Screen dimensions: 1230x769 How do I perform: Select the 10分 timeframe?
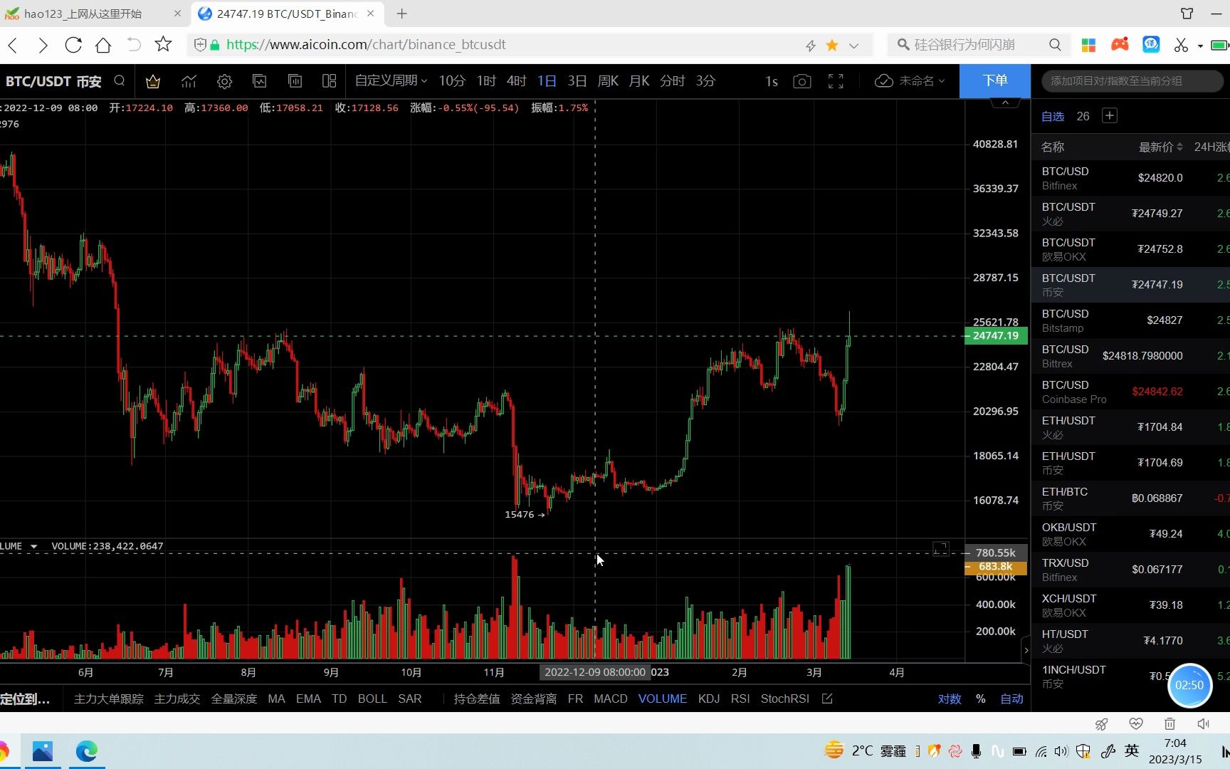click(x=452, y=81)
